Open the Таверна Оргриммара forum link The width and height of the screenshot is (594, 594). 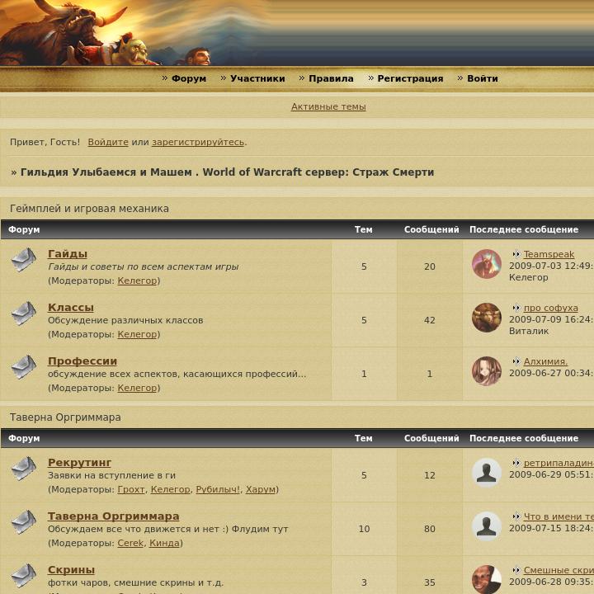click(114, 516)
